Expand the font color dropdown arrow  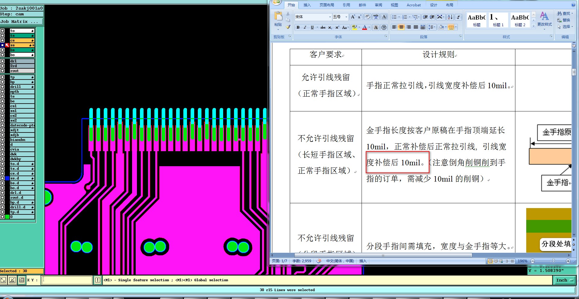[x=369, y=27]
